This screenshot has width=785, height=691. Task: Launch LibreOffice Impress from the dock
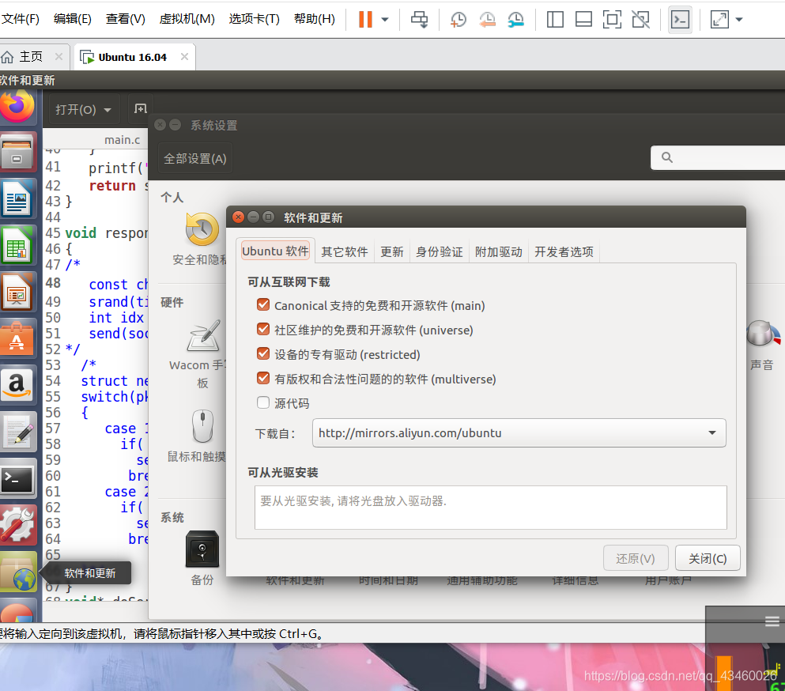pyautogui.click(x=17, y=292)
